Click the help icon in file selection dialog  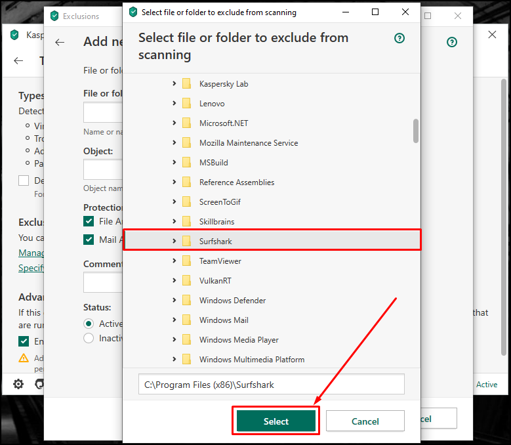pos(399,38)
